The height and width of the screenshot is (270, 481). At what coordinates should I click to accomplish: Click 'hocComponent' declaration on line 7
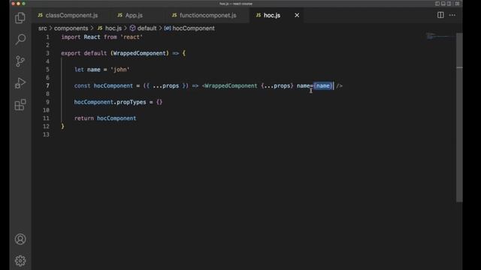click(113, 85)
